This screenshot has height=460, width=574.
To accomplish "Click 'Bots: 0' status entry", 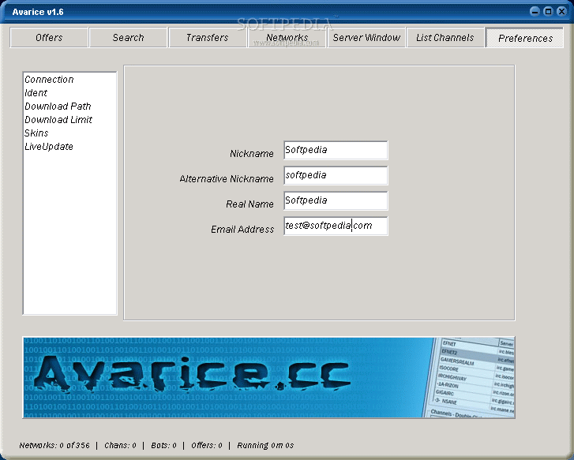I will click(163, 445).
